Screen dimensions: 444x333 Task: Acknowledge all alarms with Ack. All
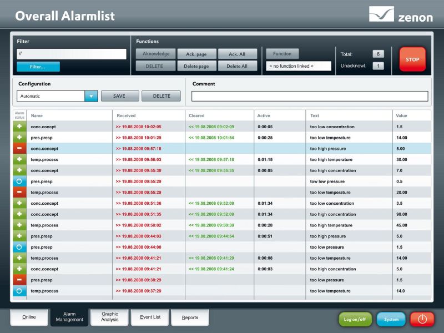point(237,54)
